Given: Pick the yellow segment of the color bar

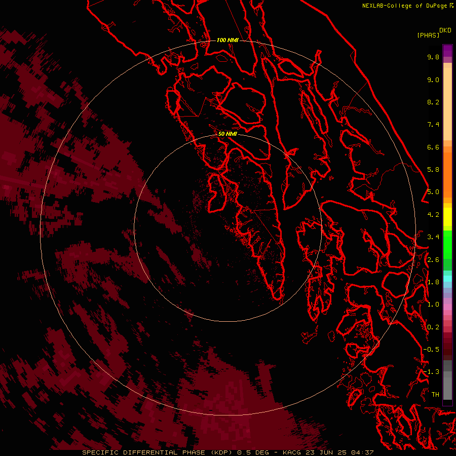Looking at the screenshot, I should (447, 217).
